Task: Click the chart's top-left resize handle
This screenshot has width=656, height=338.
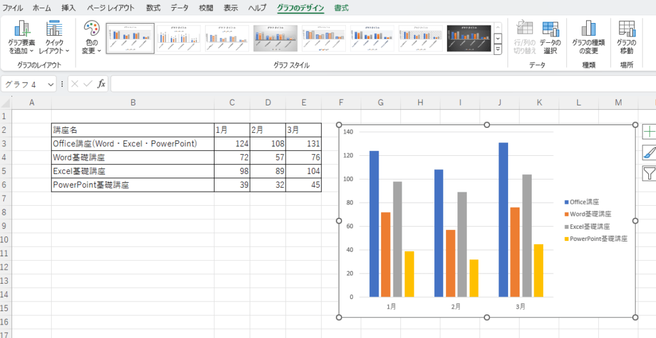Action: point(339,125)
